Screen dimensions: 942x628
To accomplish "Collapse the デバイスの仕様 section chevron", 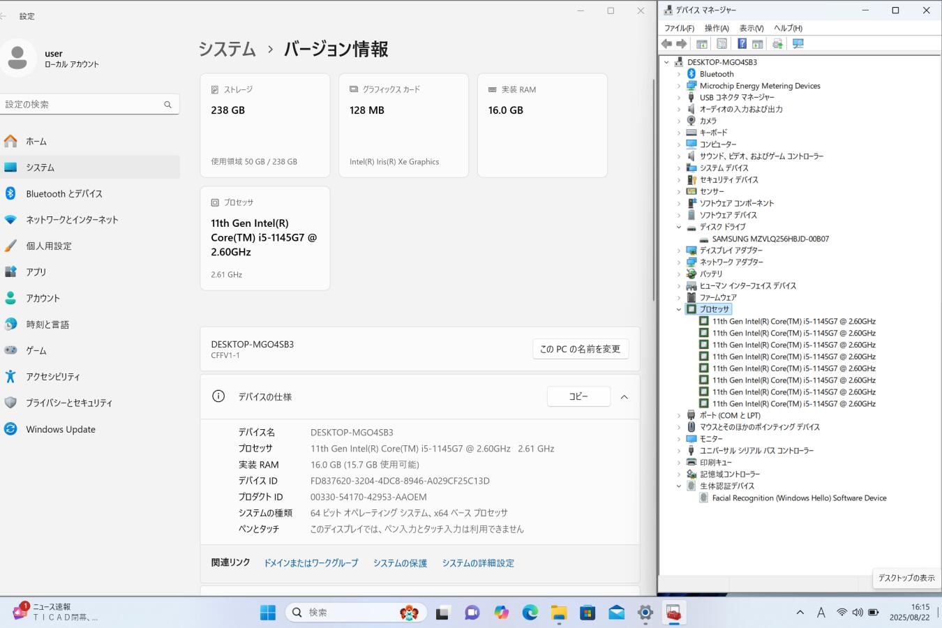I will pyautogui.click(x=624, y=397).
